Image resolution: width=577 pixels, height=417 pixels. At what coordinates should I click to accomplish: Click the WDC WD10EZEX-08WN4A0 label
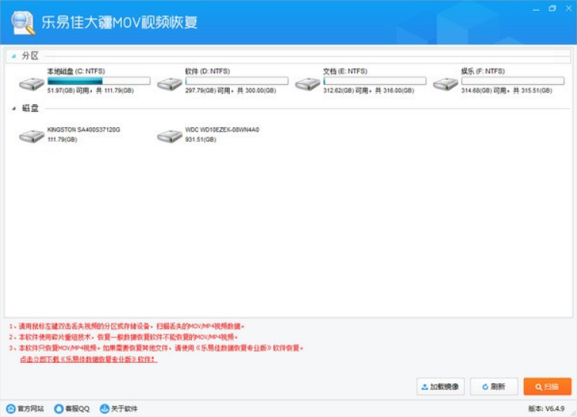[x=222, y=129]
